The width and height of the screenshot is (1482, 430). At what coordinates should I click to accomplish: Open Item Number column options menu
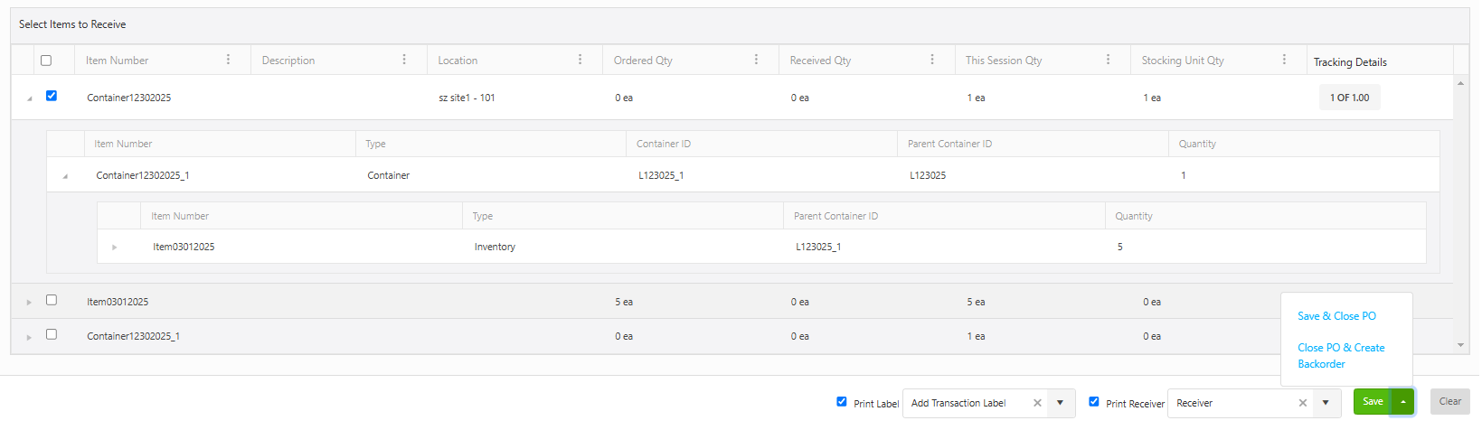[228, 60]
